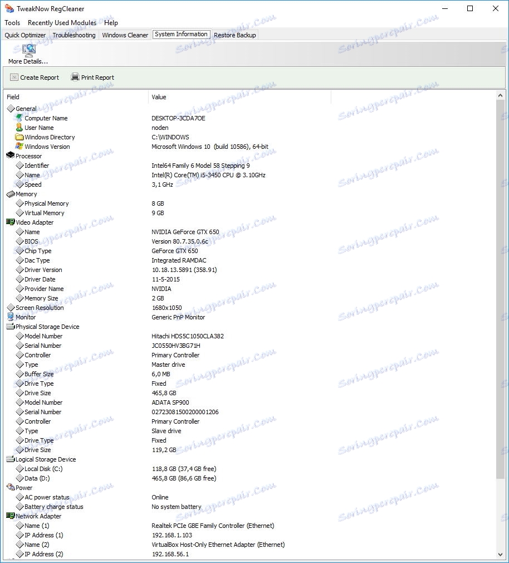Click the diamond icon beside Buffer Size
This screenshot has height=563, width=509.
point(19,374)
